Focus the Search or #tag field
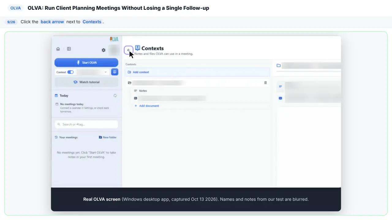This screenshot has width=392, height=220. (x=86, y=124)
